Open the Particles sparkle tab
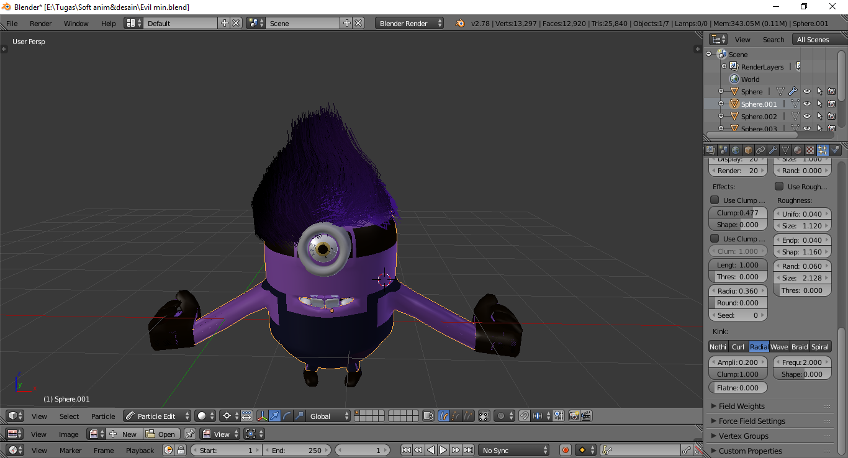 (x=823, y=150)
